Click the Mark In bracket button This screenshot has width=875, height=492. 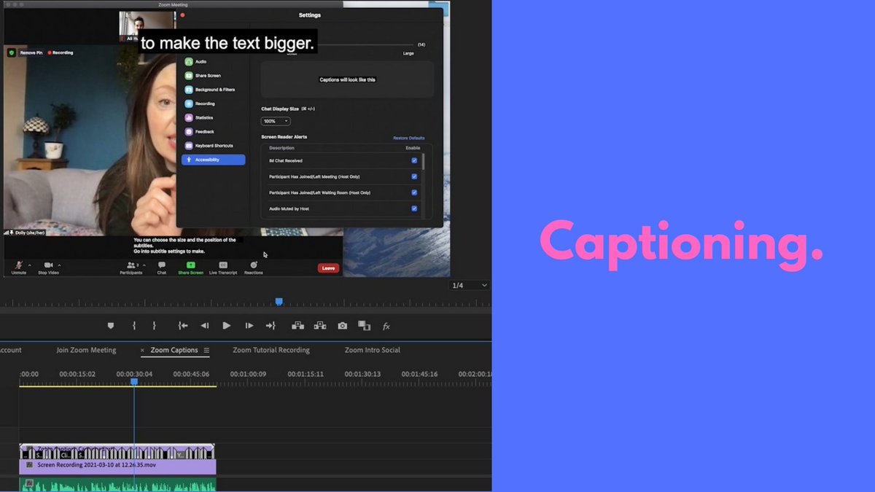tap(134, 326)
